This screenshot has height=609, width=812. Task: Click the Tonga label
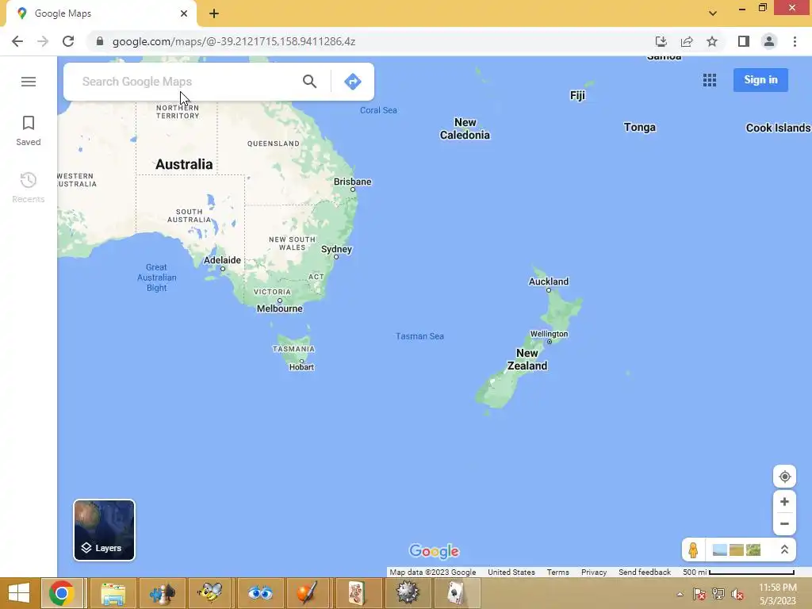pyautogui.click(x=640, y=128)
